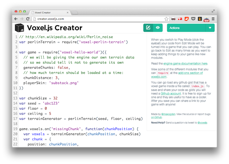Select the Voxel Creator tab

click(50, 13)
